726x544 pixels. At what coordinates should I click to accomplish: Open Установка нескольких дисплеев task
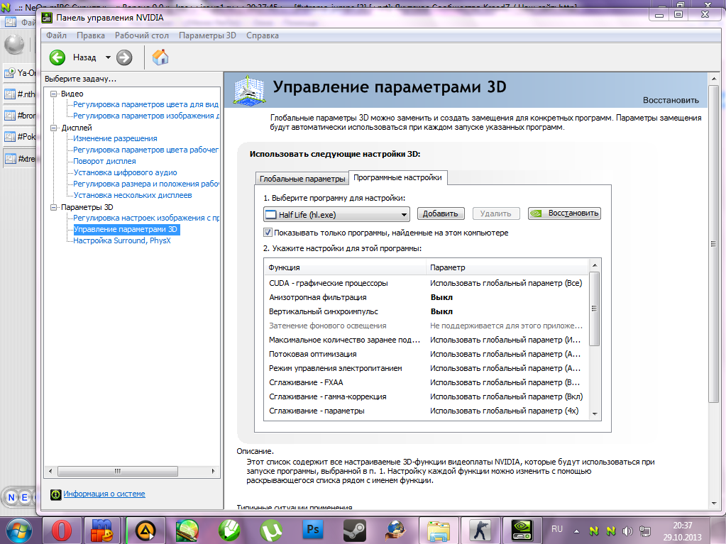[x=133, y=195]
